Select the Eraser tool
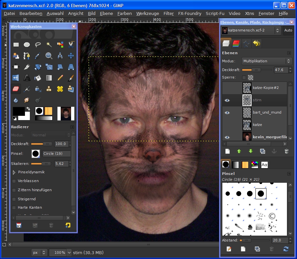This screenshot has width=297, height=259. pyautogui.click(x=16, y=89)
